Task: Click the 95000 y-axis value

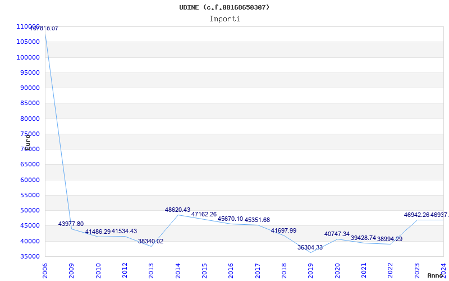Action: coord(30,72)
